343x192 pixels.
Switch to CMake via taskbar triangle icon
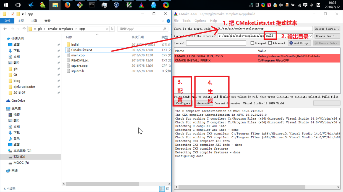pyautogui.click(x=141, y=5)
